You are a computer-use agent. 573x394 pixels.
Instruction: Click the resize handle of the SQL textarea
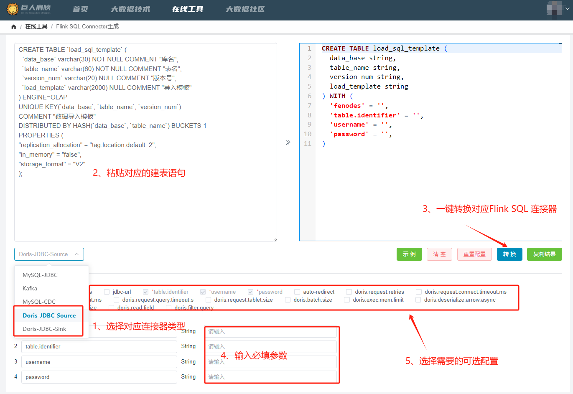[x=275, y=239]
